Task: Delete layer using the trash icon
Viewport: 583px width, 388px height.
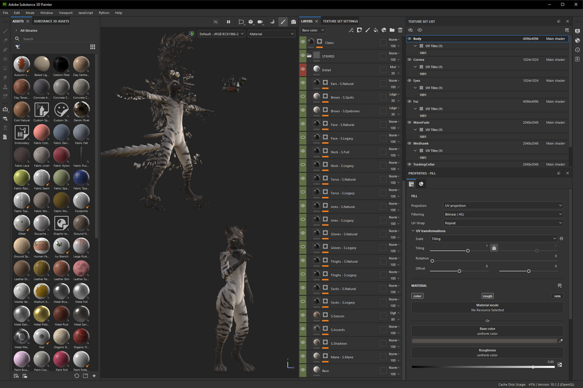Action: (400, 30)
